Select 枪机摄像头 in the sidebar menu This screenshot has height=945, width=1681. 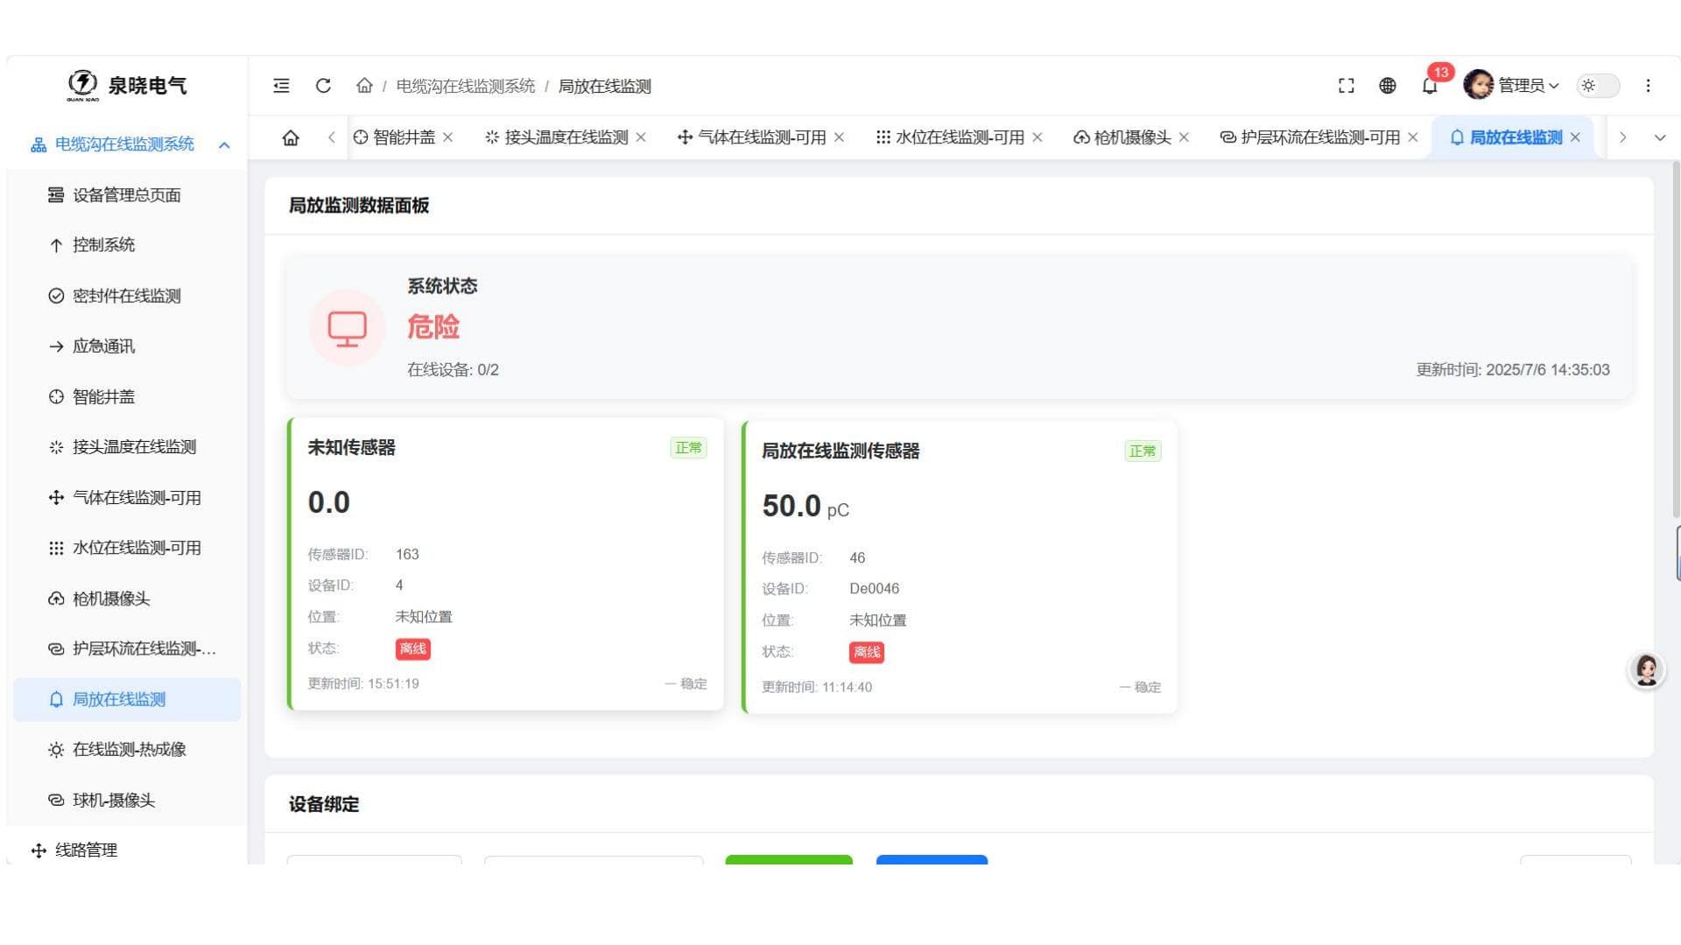[127, 598]
